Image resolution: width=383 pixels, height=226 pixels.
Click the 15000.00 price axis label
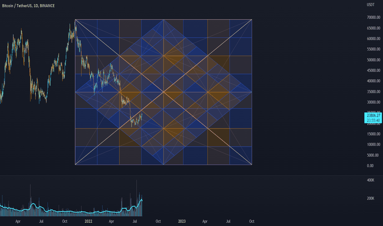point(374,134)
